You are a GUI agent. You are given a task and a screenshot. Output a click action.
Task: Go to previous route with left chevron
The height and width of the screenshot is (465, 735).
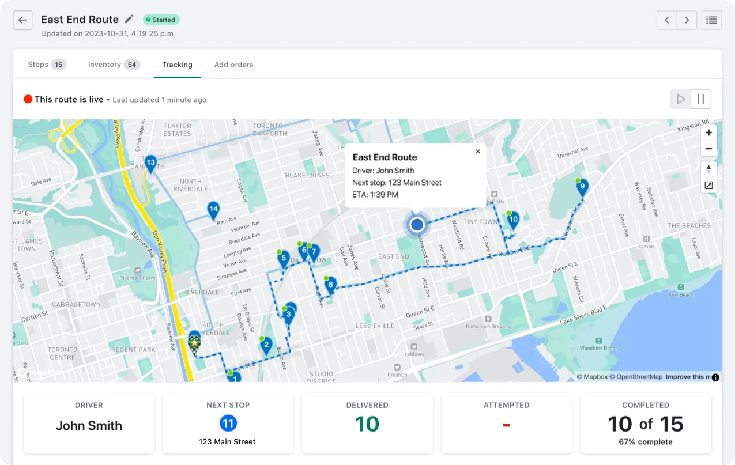[667, 20]
